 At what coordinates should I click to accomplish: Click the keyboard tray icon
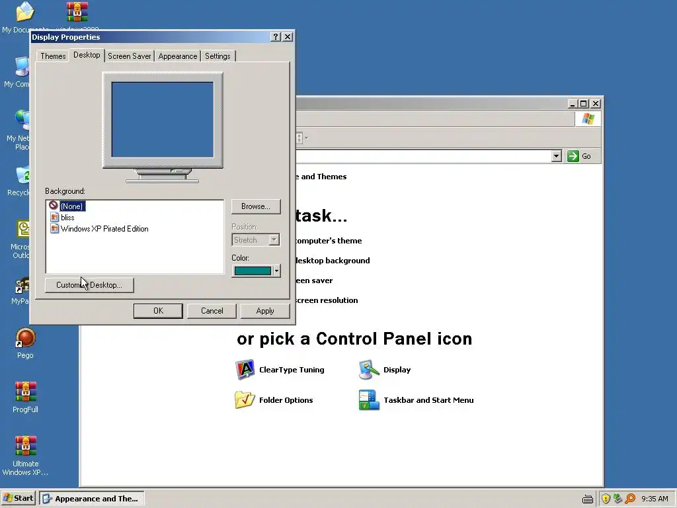click(x=587, y=499)
